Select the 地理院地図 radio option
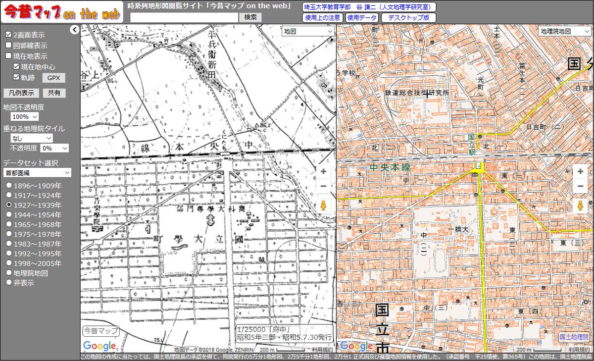Image resolution: width=594 pixels, height=361 pixels. pos(8,272)
